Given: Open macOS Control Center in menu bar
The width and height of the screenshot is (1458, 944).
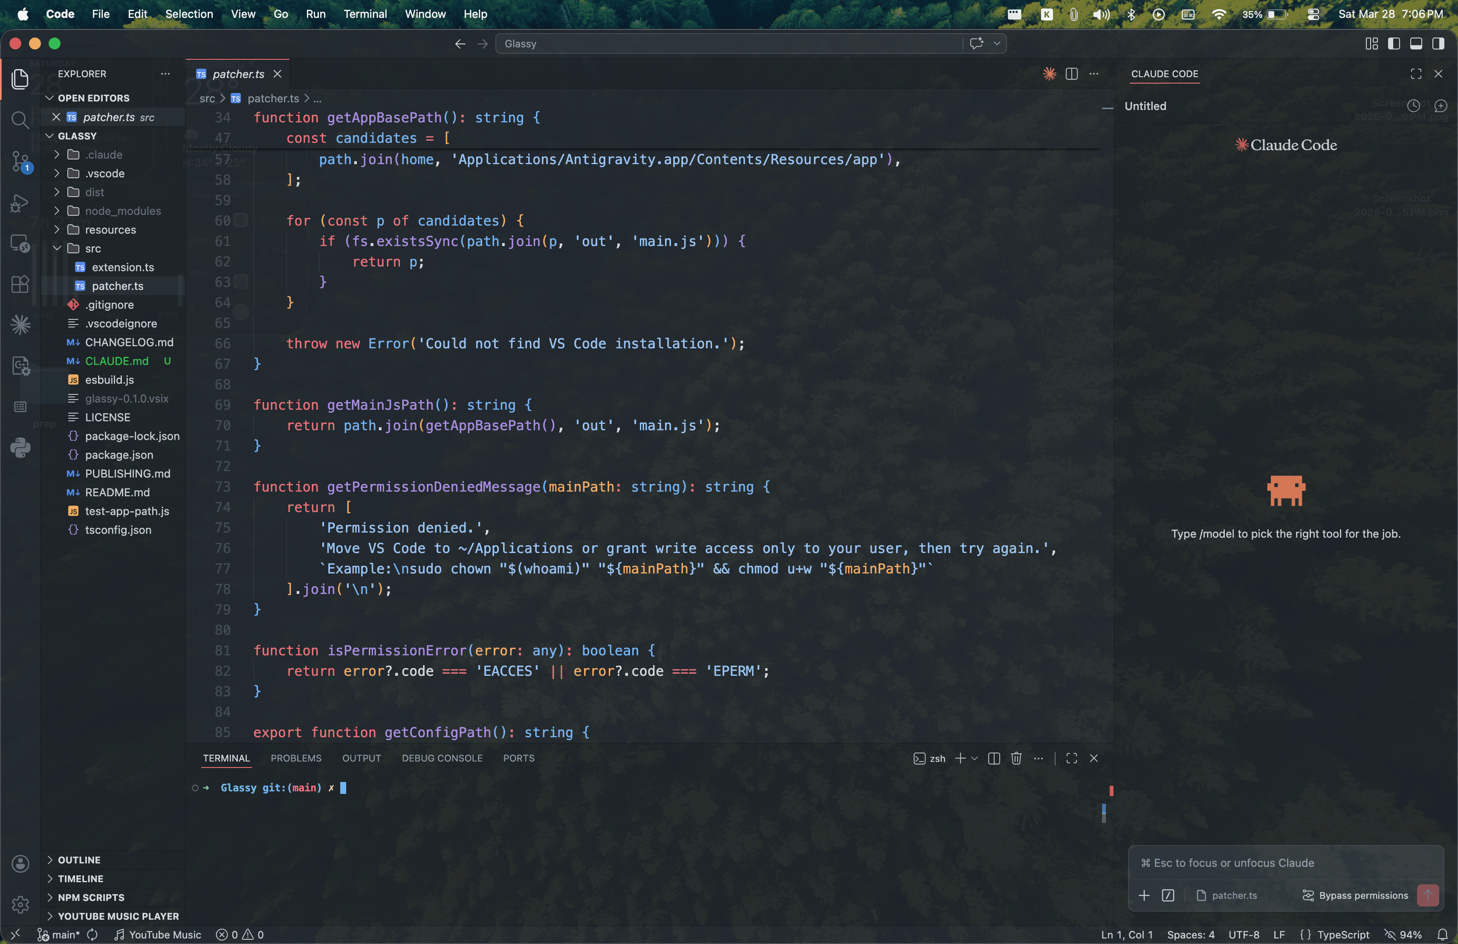Looking at the screenshot, I should pyautogui.click(x=1313, y=14).
